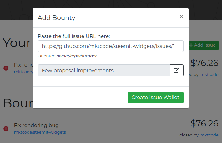222x143 pixels.
Task: Click the partially hidden Fix issue title
Action: 23,65
